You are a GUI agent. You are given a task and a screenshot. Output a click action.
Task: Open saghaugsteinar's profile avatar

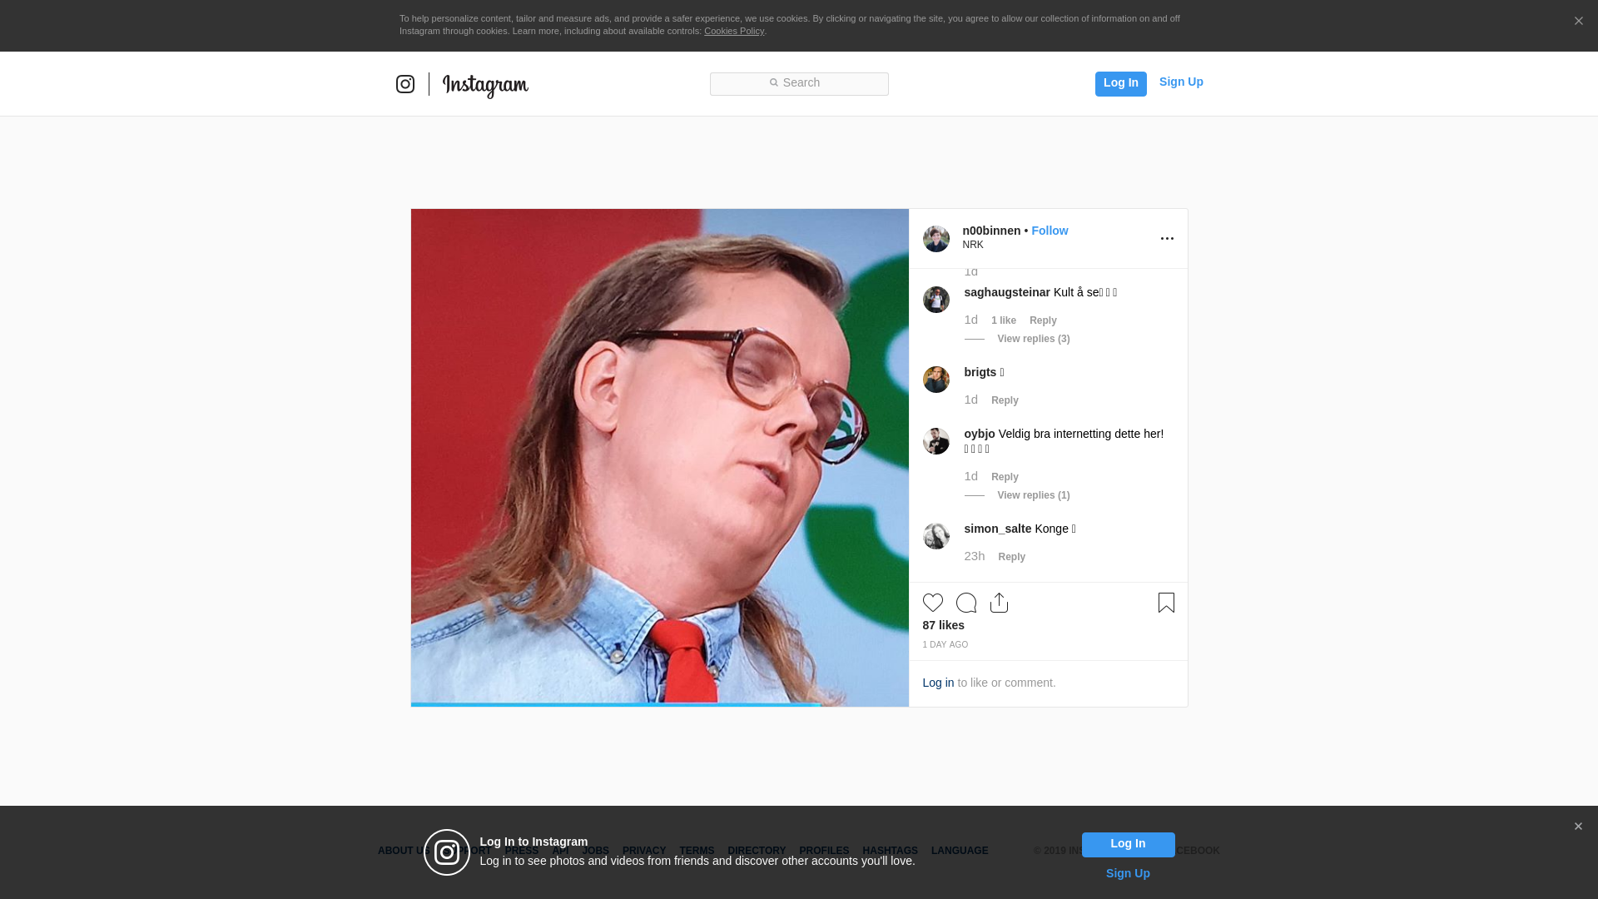point(935,300)
